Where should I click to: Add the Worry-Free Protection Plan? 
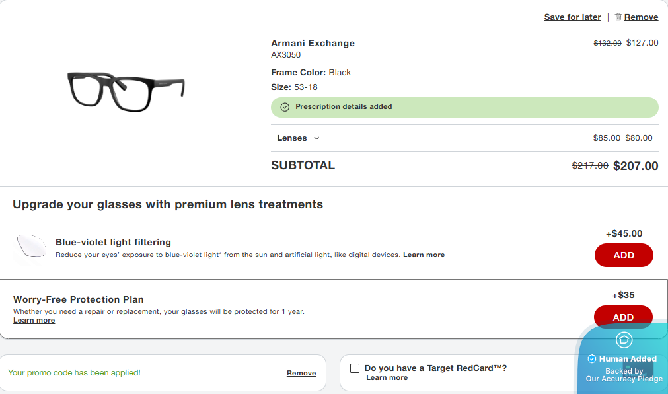[623, 317]
